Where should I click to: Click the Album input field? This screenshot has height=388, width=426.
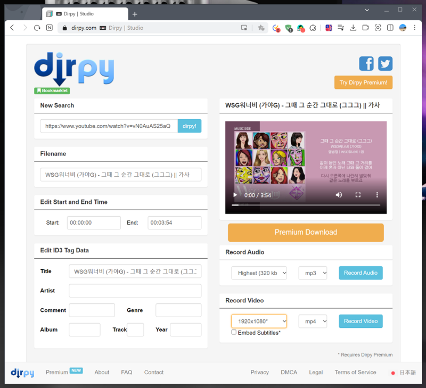click(85, 329)
